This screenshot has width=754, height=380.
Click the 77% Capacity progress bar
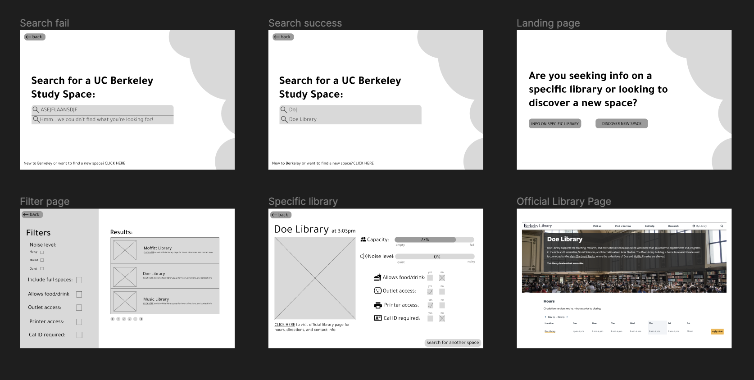click(x=434, y=240)
